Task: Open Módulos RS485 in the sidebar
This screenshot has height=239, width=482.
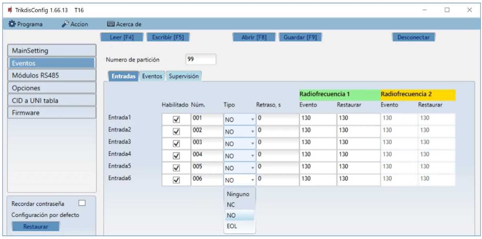Action: (52, 75)
